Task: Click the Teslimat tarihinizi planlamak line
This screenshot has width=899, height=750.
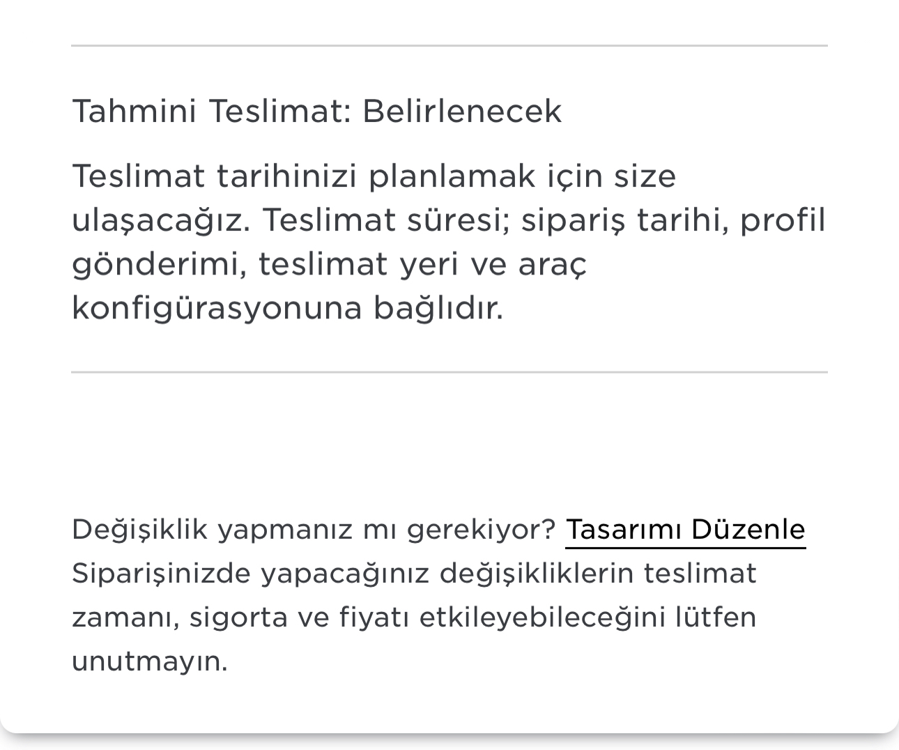Action: pos(374,176)
